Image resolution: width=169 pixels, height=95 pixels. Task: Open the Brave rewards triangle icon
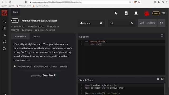(139, 2)
